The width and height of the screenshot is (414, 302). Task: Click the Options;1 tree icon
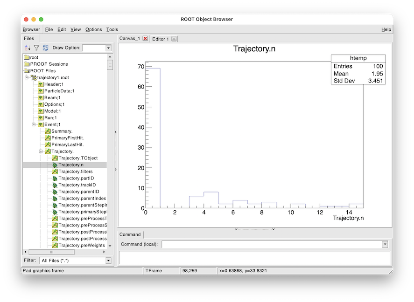[41, 104]
